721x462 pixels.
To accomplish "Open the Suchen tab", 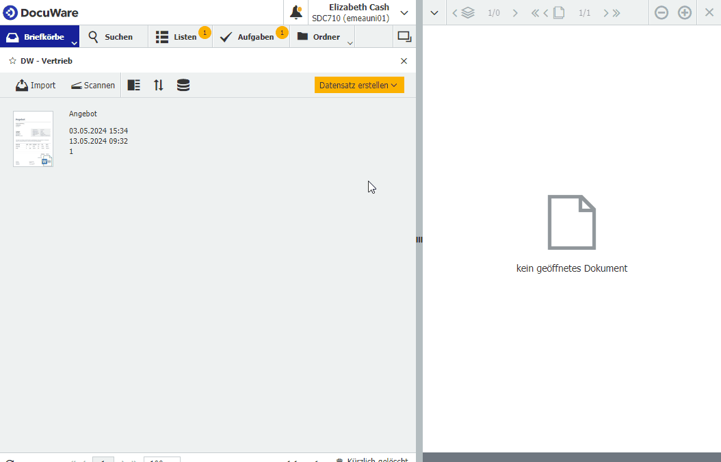I will [111, 37].
